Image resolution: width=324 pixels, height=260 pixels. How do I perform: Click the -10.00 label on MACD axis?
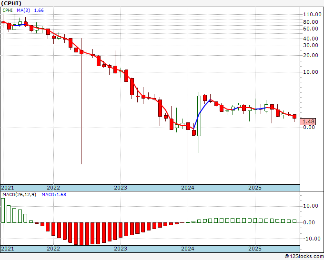[311, 239]
